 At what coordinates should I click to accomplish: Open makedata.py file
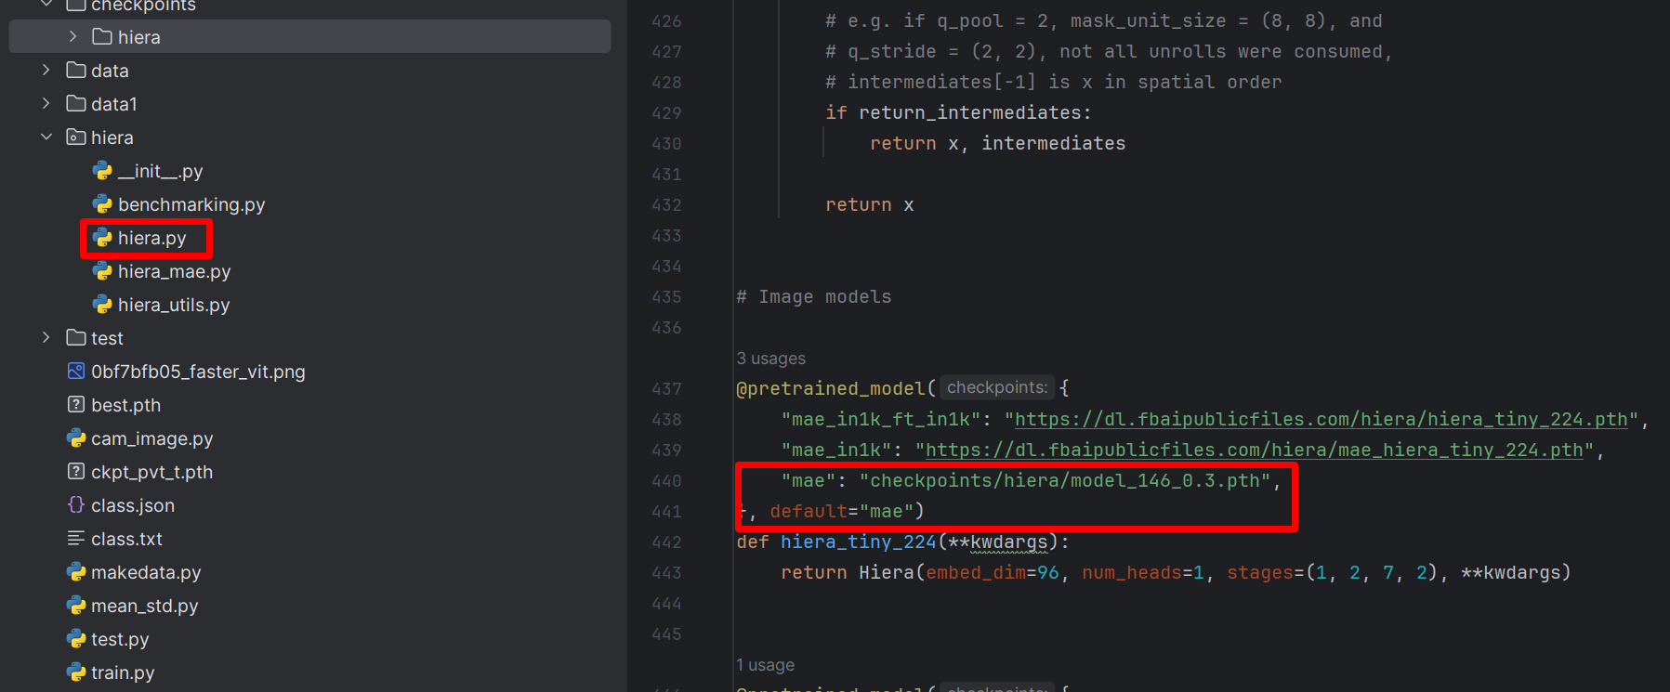coord(146,572)
